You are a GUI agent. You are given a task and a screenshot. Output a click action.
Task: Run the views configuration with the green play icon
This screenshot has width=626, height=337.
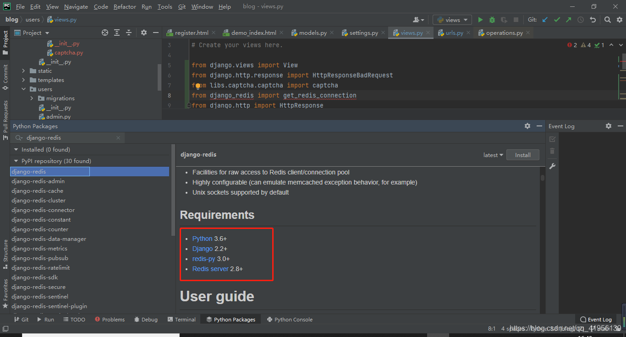tap(480, 20)
